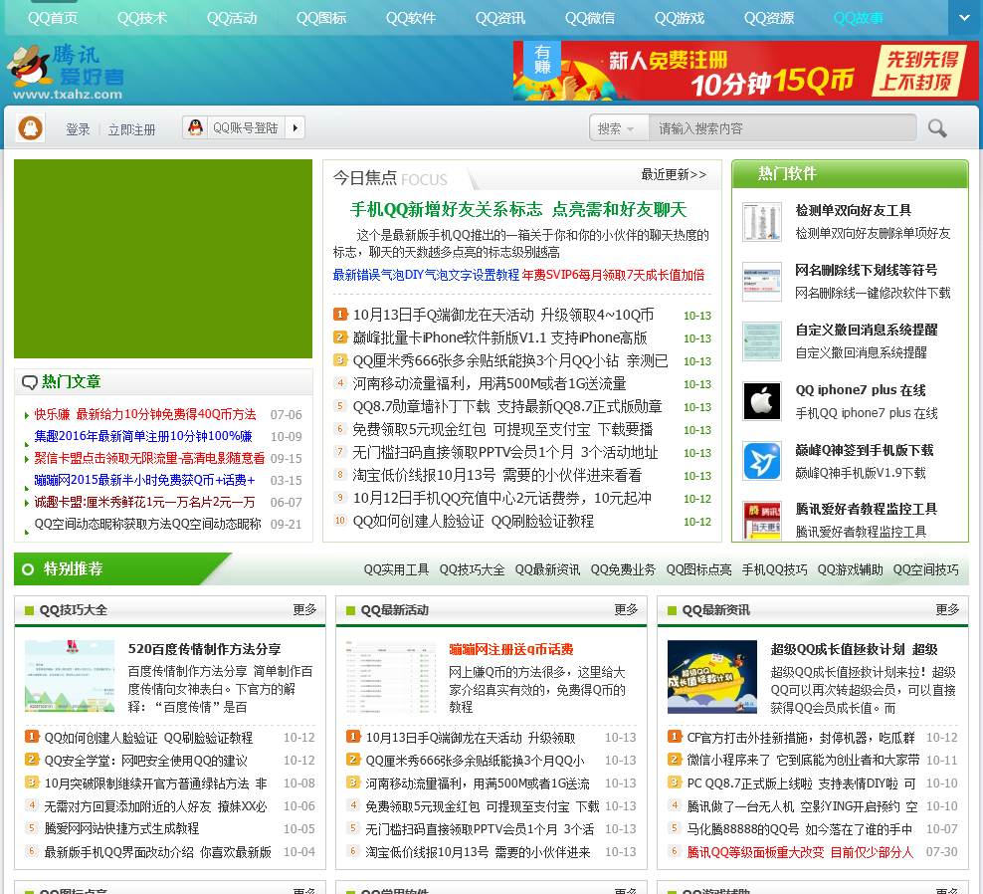
Task: Open headline 手机QQ新增好友关系标志
Action: [518, 209]
